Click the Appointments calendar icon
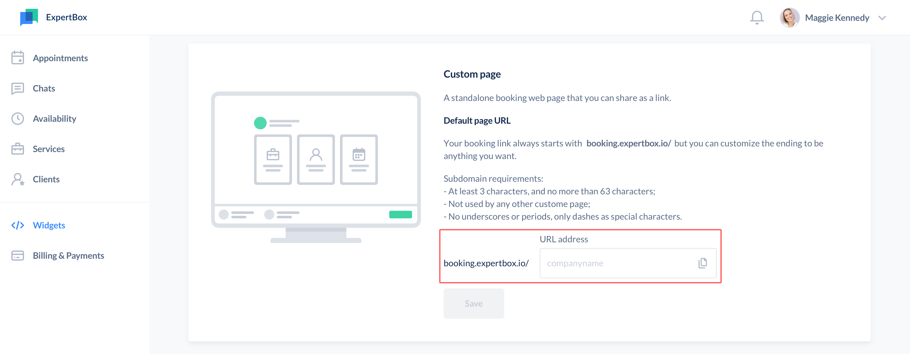 pyautogui.click(x=17, y=58)
